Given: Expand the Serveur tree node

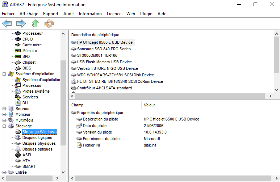Looking at the screenshot, I should 4,109.
